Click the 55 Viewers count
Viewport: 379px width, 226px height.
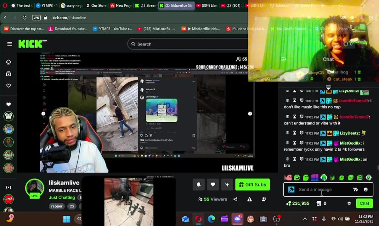tap(212, 199)
